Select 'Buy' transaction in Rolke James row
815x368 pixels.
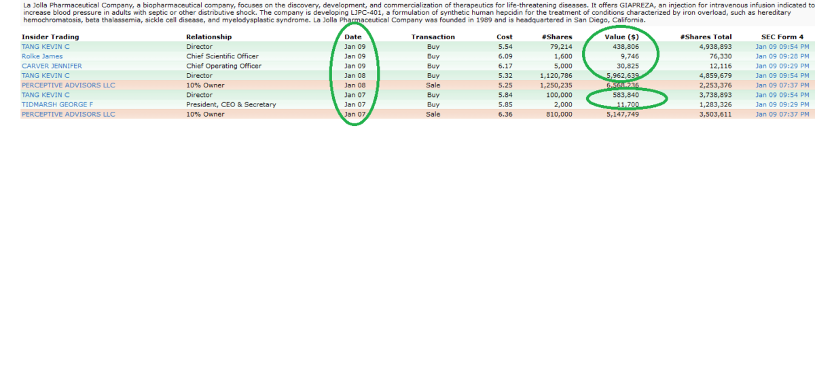[x=433, y=56]
